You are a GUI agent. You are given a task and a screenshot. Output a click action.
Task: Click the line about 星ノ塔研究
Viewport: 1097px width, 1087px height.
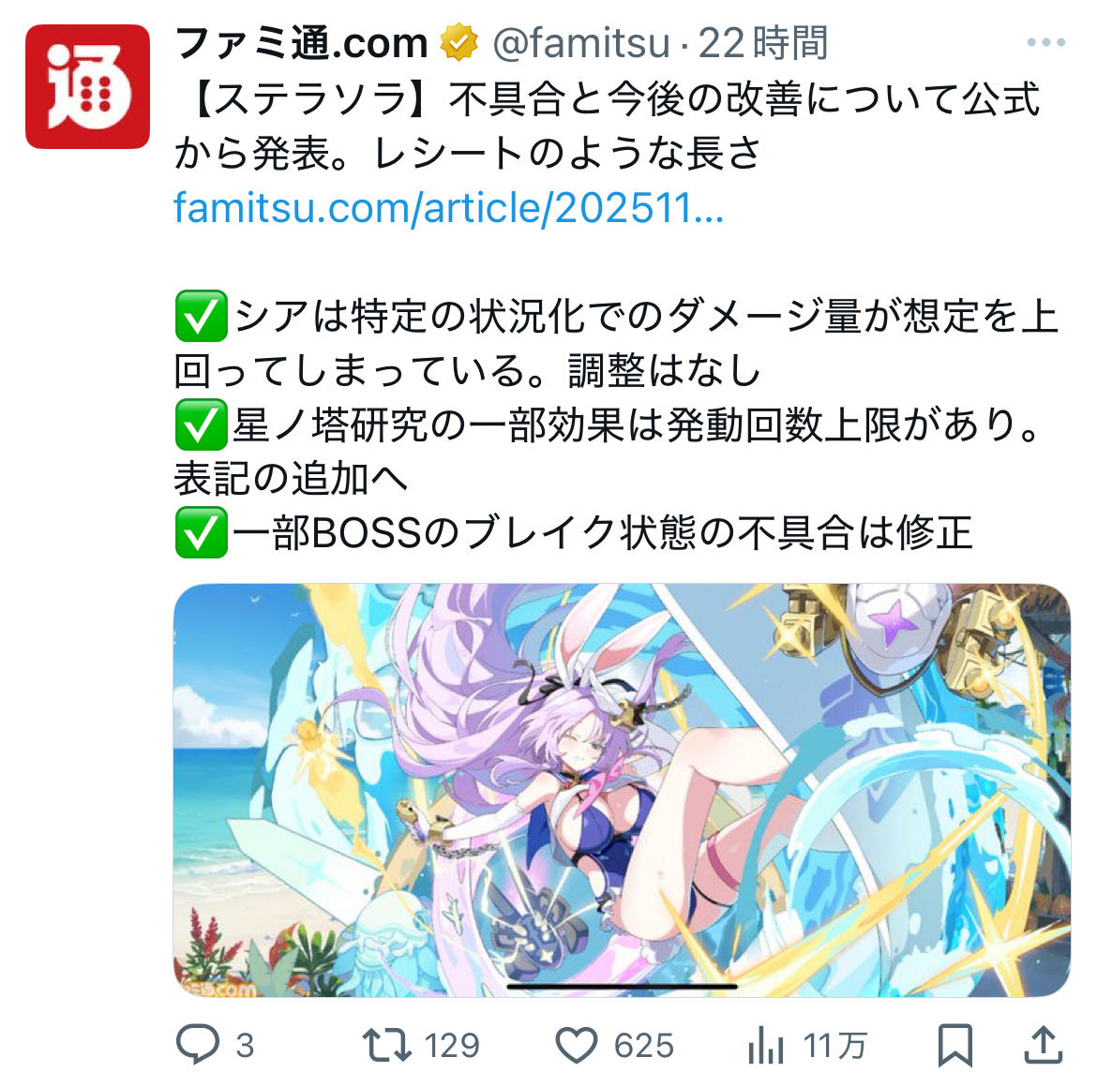coord(608,452)
